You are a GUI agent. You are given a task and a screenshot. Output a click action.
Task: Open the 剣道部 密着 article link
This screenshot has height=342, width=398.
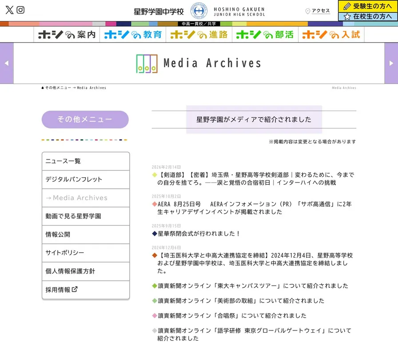pos(255,179)
